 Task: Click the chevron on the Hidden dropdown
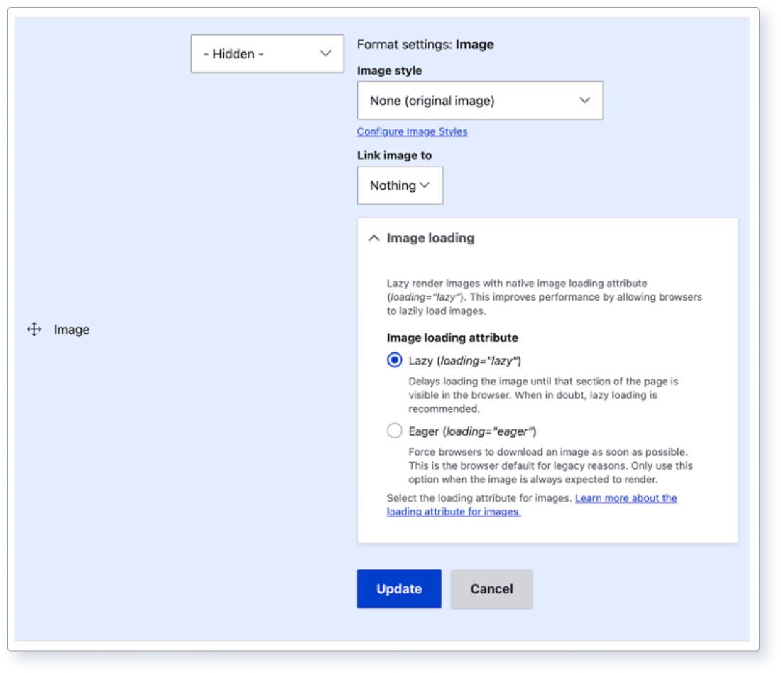[326, 53]
